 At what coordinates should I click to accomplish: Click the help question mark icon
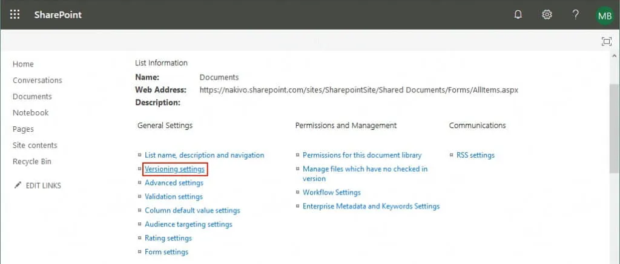576,14
